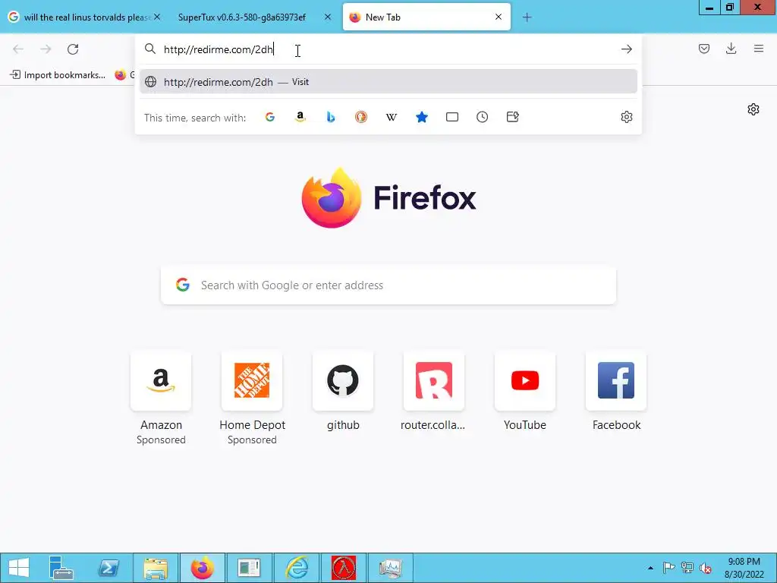The image size is (777, 583).
Task: Search this time with DuckDuckGo icon
Action: [360, 117]
